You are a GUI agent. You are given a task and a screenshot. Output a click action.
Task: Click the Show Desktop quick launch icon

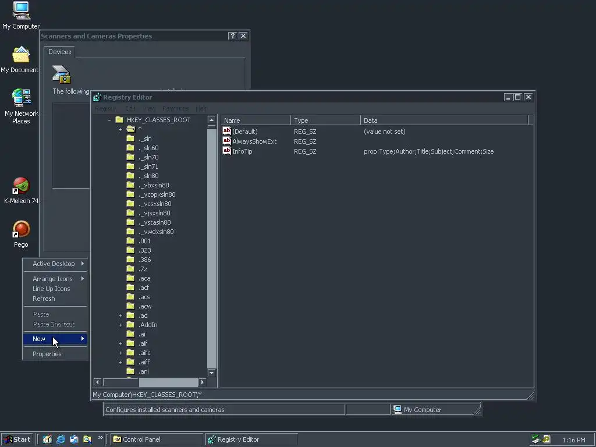pos(47,439)
